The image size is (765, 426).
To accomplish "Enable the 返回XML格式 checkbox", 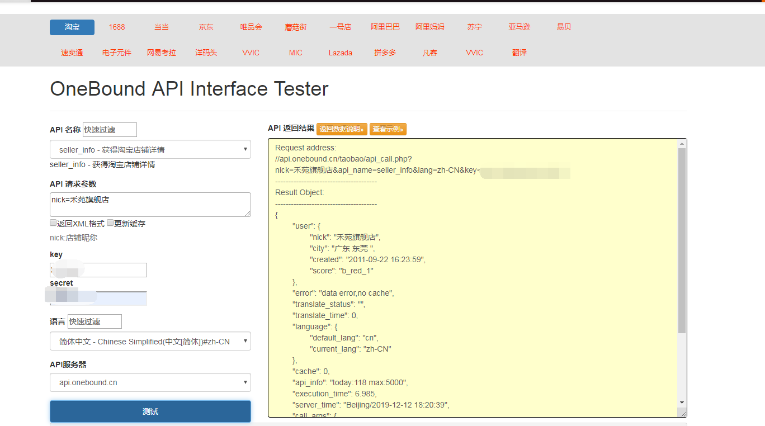I will [54, 223].
